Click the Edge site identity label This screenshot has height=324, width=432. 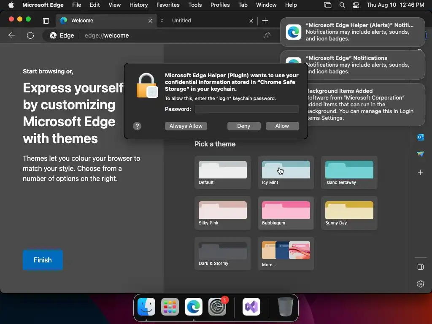[62, 35]
